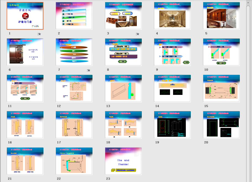Select slide 1 title thumbnail

pos(25,16)
